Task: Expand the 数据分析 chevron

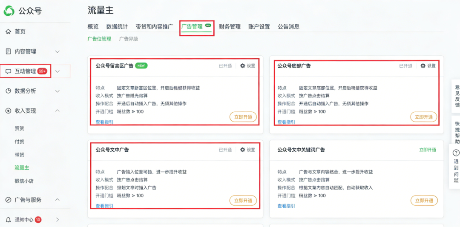Action: tap(57, 91)
